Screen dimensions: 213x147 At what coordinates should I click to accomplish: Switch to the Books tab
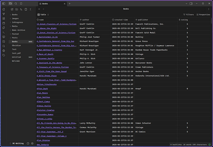(x=45, y=3)
